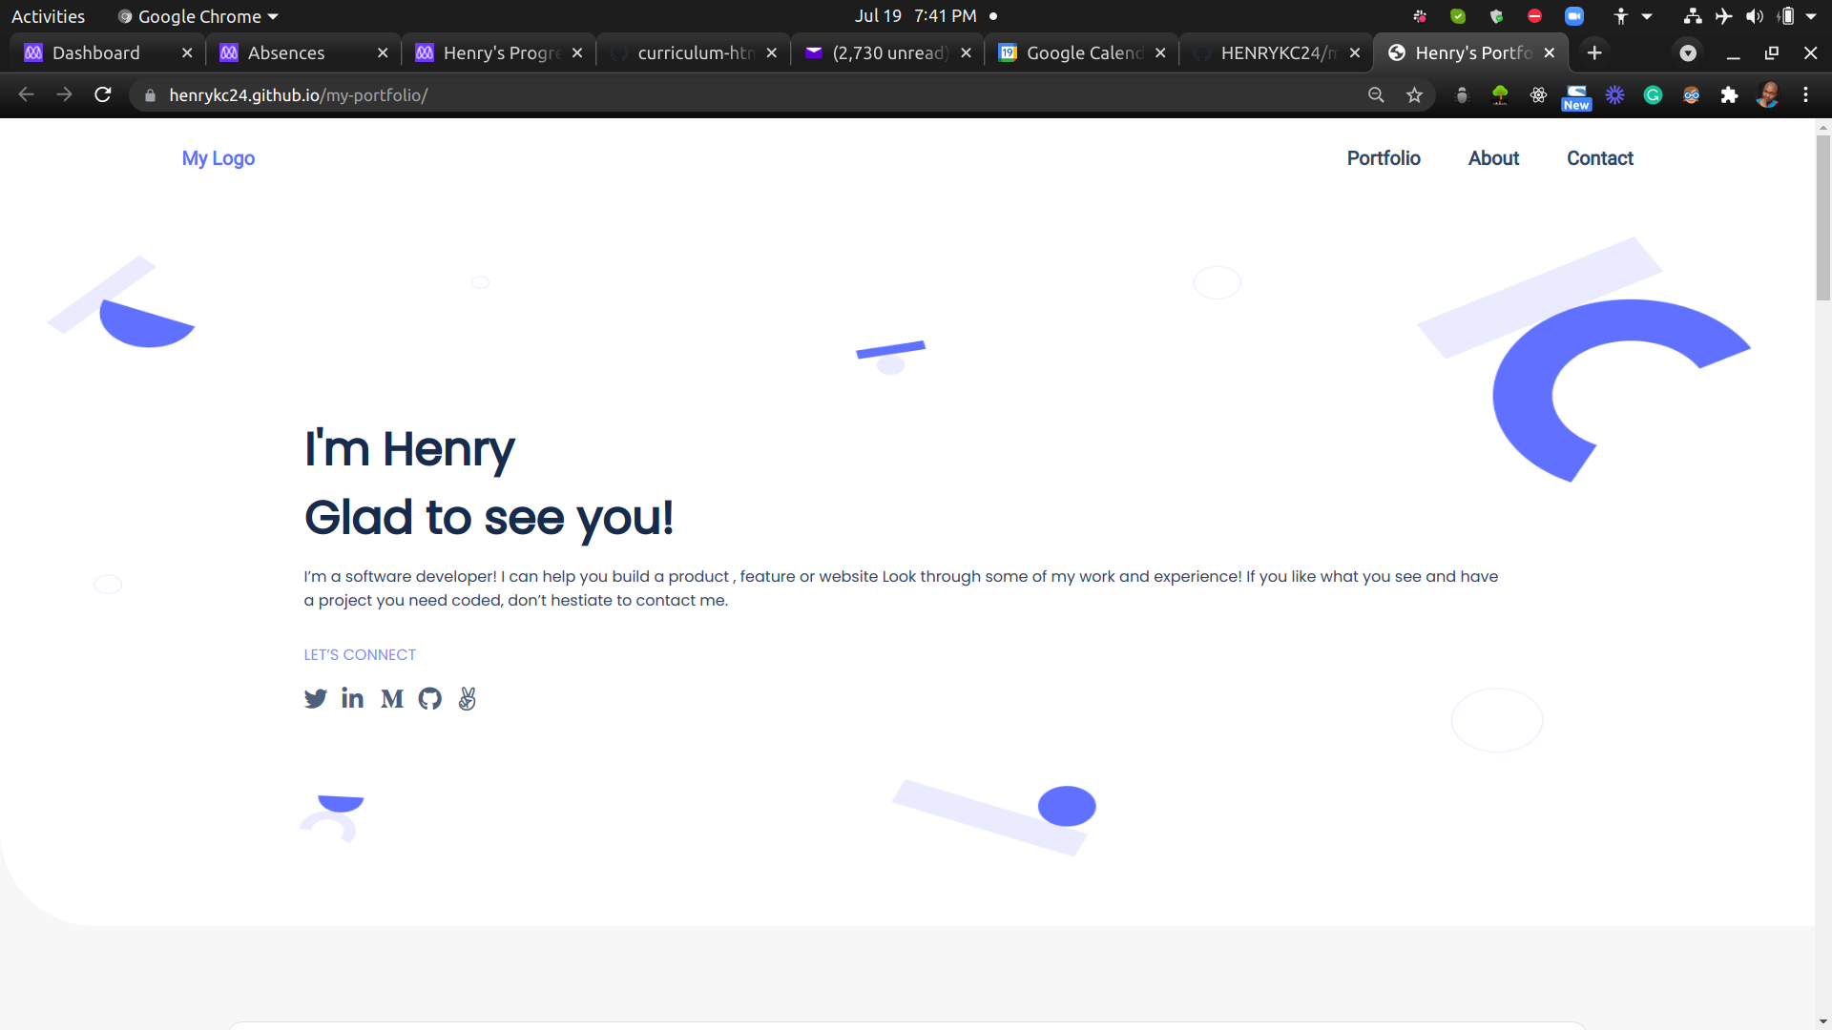Screen dimensions: 1832x1030
Task: Reload the portfolio page
Action: [103, 95]
